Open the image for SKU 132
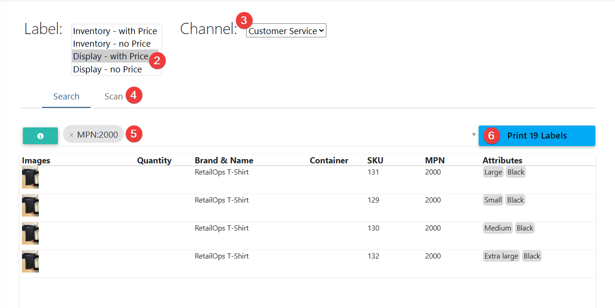Image resolution: width=615 pixels, height=308 pixels. point(30,261)
